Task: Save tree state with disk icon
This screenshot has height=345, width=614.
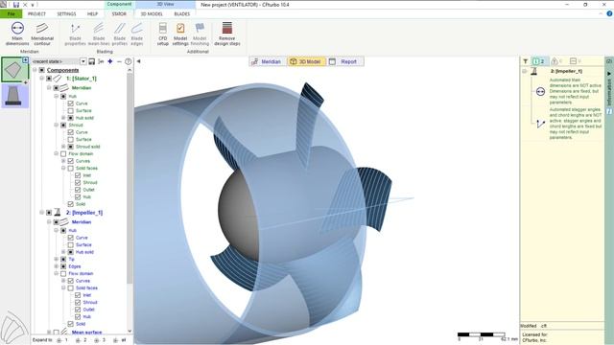Action: pyautogui.click(x=92, y=61)
